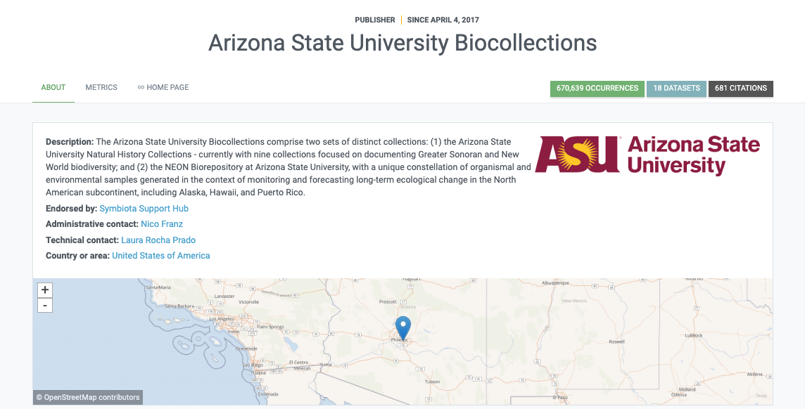The image size is (805, 409).
Task: Open Nico Franz contact link
Action: [162, 224]
